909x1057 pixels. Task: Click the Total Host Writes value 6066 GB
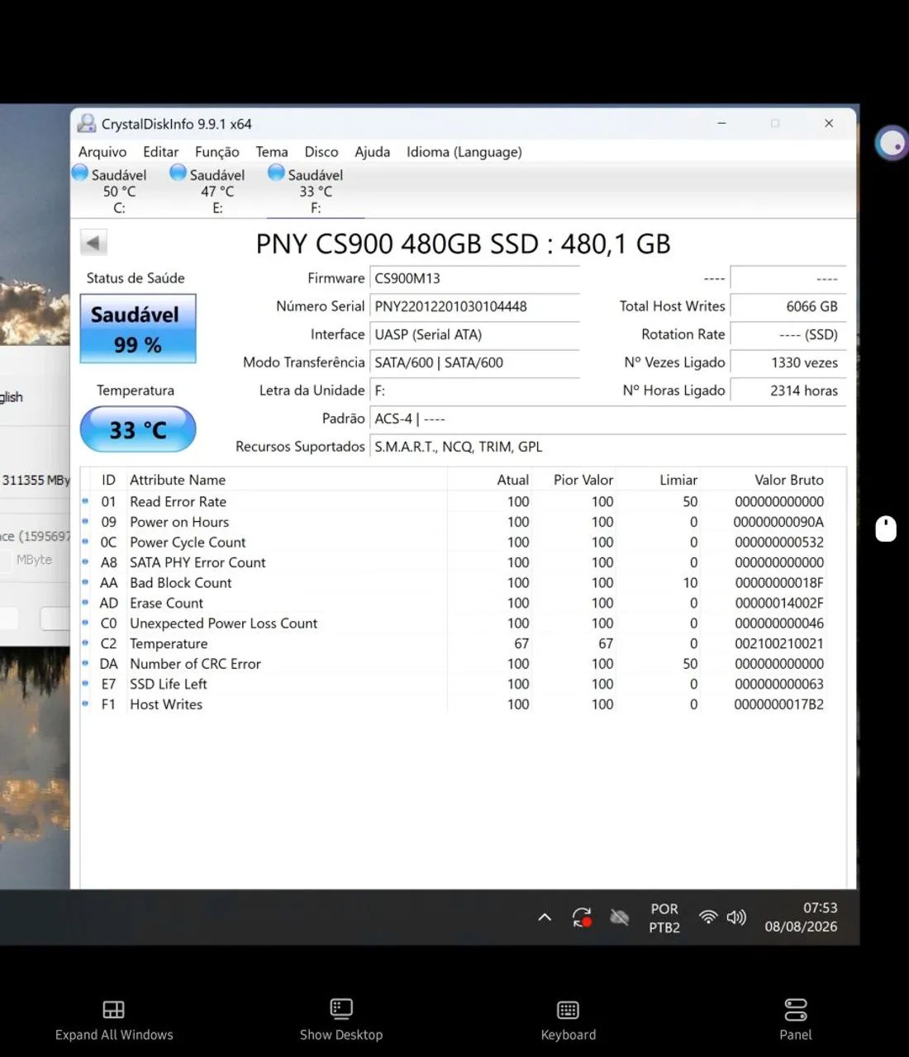788,306
